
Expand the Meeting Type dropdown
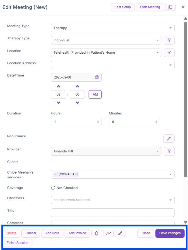pos(170,28)
